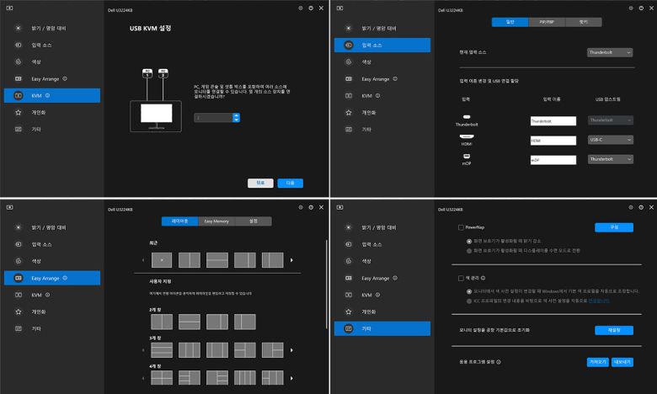Open current input source Thunderbolt dropdown
The image size is (657, 394).
click(610, 52)
